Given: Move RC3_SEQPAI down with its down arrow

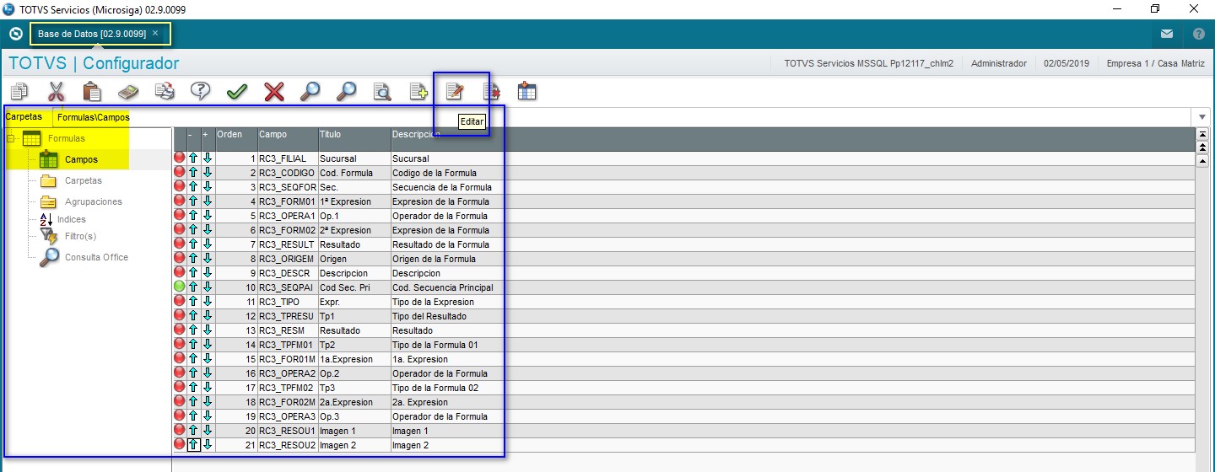Looking at the screenshot, I should tap(208, 287).
